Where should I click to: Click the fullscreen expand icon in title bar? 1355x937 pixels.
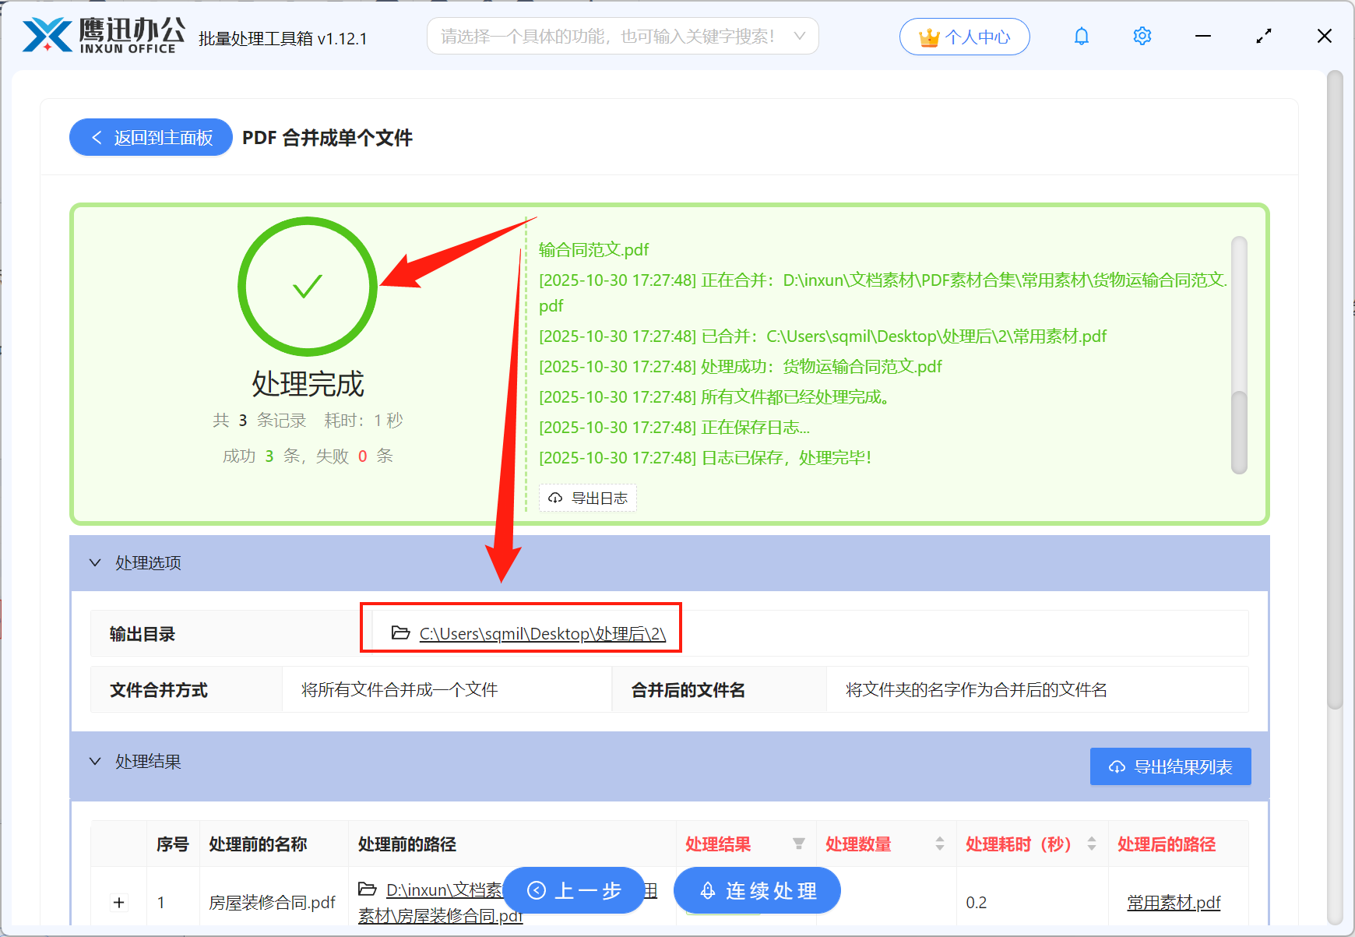coord(1263,36)
